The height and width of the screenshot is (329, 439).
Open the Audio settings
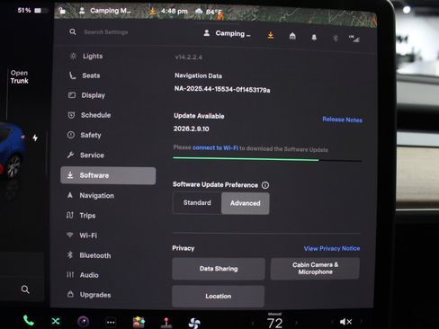[82, 275]
